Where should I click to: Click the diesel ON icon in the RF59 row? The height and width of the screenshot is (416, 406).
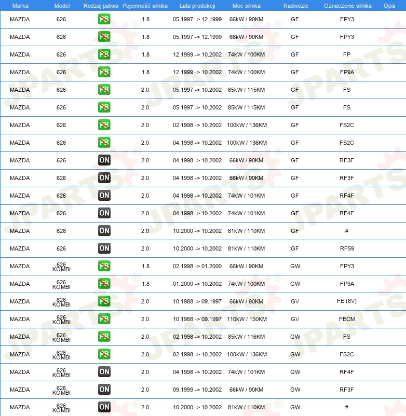(104, 248)
